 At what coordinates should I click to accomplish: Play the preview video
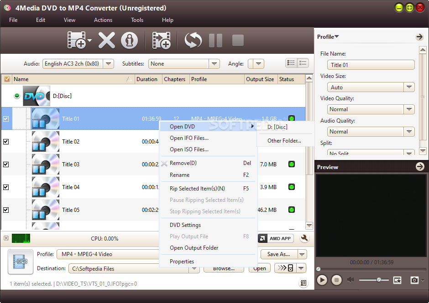322,280
